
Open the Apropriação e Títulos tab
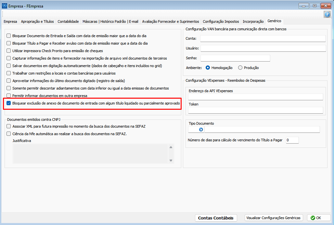point(37,21)
